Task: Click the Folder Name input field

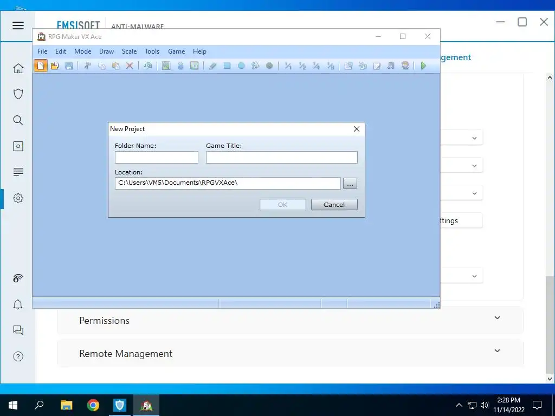Action: (x=157, y=158)
